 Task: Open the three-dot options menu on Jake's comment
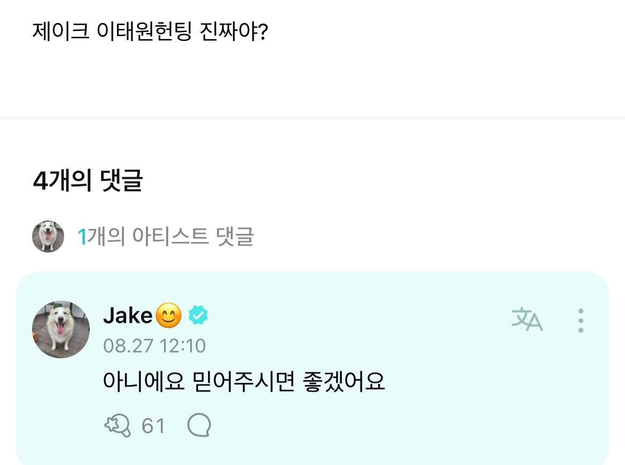(581, 320)
